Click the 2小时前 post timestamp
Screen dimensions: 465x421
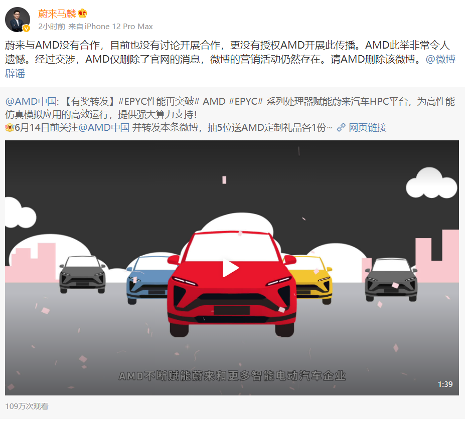click(52, 27)
